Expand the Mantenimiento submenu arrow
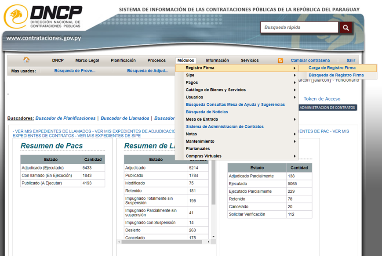Image resolution: width=382 pixels, height=256 pixels. 295,141
